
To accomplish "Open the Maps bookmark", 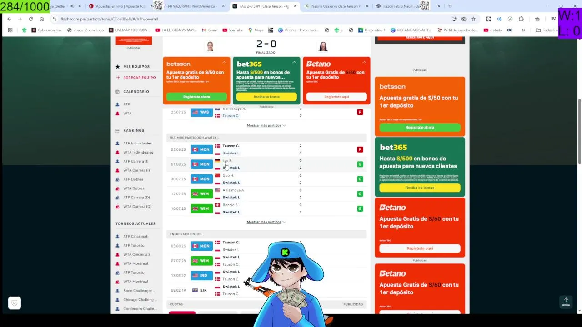I will [x=256, y=30].
